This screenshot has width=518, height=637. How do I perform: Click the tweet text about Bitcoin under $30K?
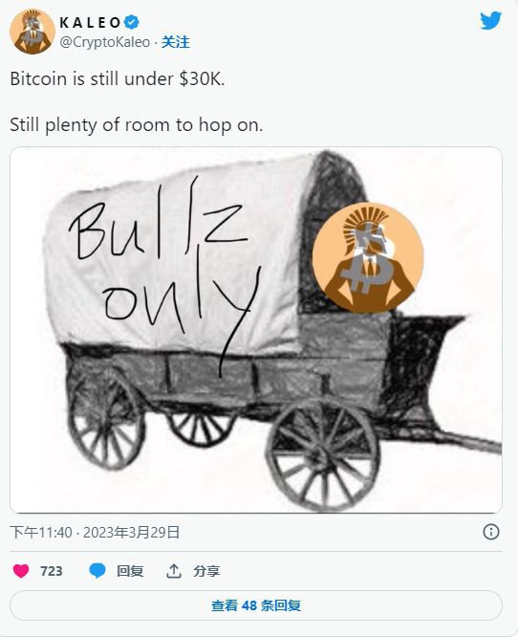pyautogui.click(x=118, y=78)
